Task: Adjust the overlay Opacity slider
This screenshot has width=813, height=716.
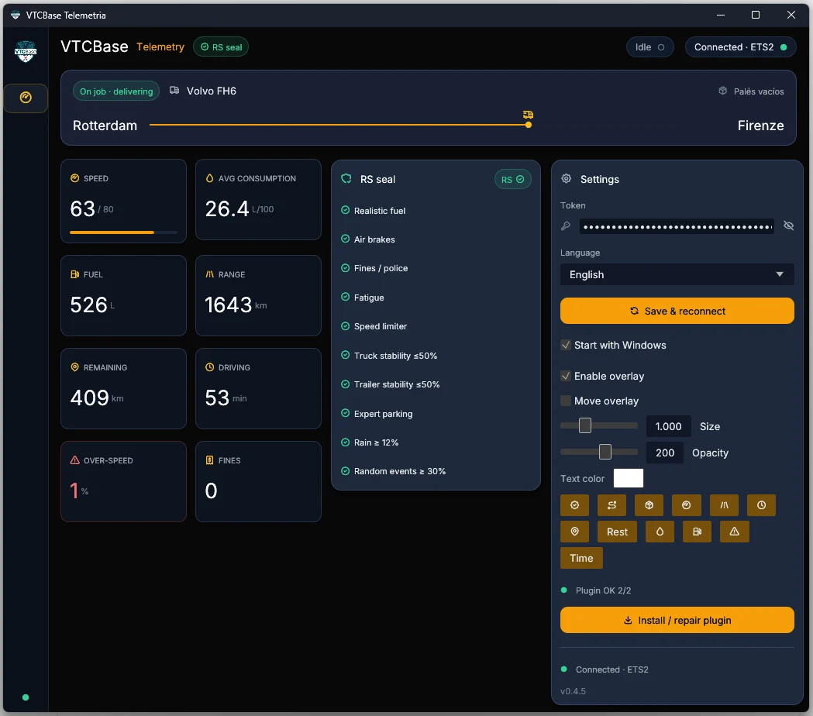Action: click(x=599, y=452)
